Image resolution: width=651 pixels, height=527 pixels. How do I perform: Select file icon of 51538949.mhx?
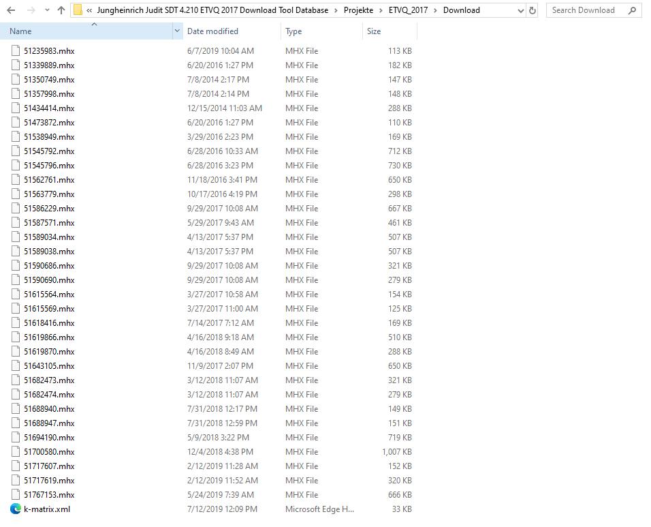(16, 137)
